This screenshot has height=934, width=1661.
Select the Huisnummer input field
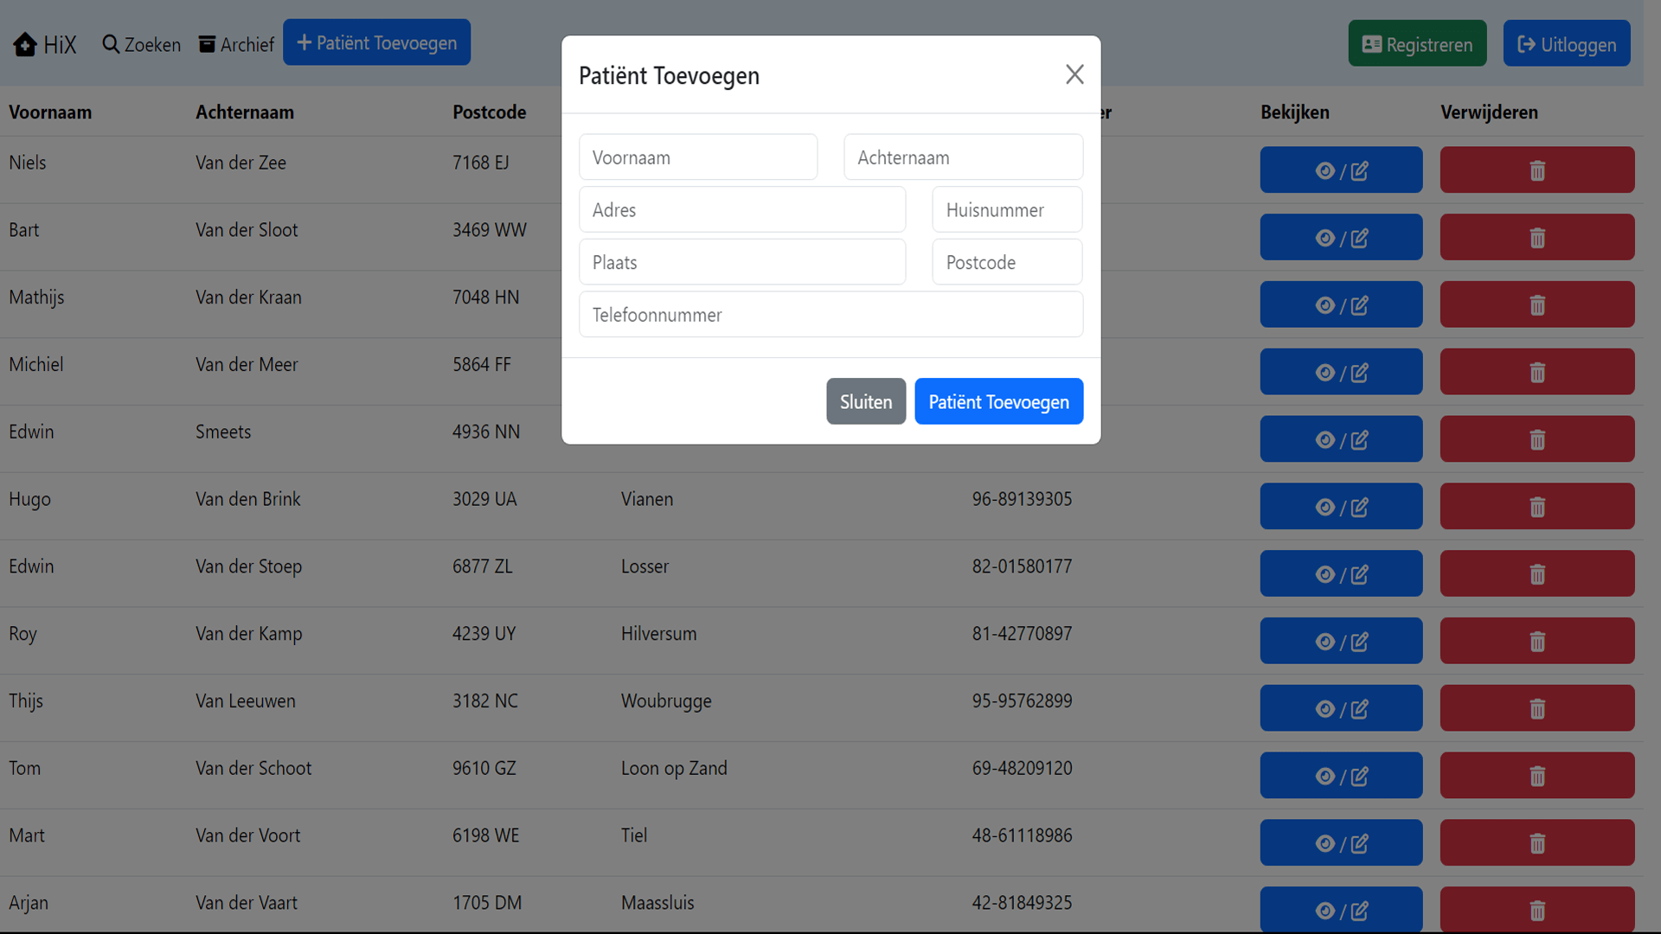click(x=1007, y=210)
